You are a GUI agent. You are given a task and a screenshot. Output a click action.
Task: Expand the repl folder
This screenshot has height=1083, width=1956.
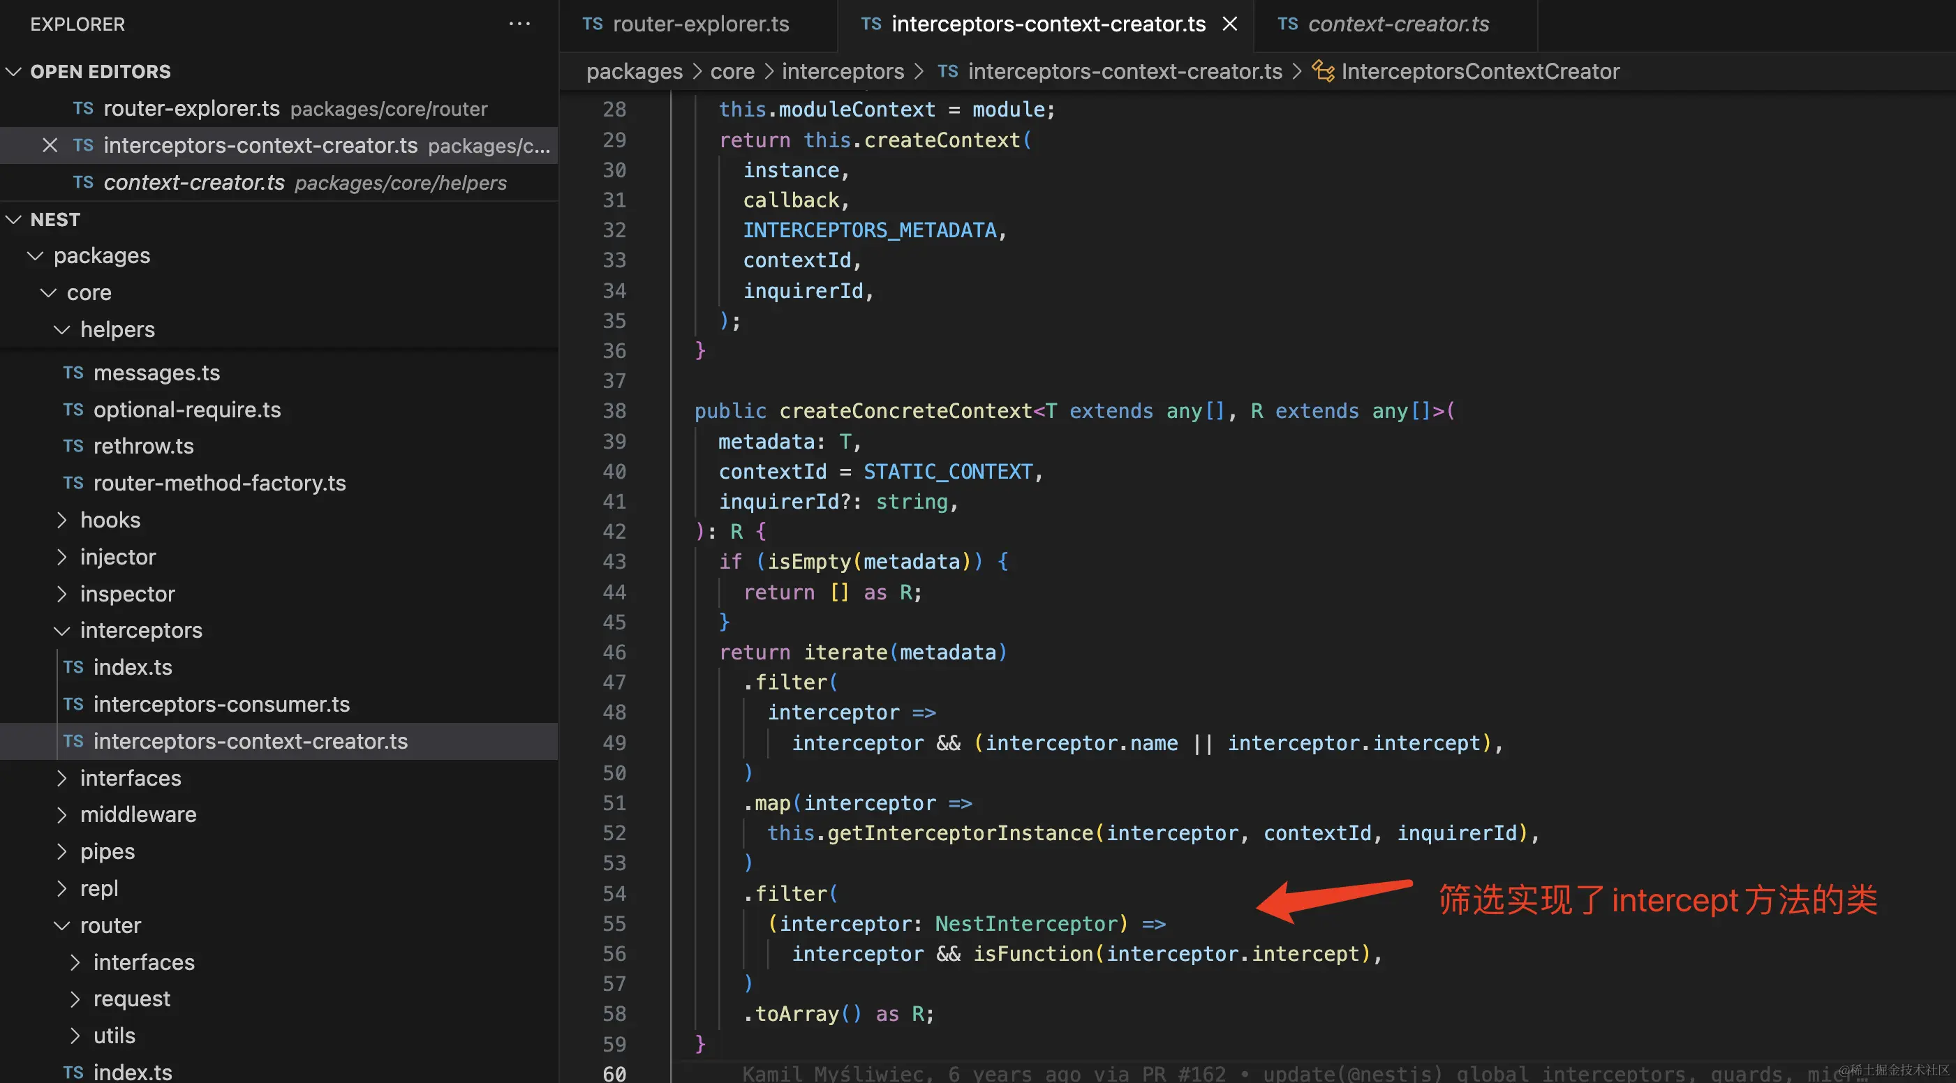[x=62, y=888]
